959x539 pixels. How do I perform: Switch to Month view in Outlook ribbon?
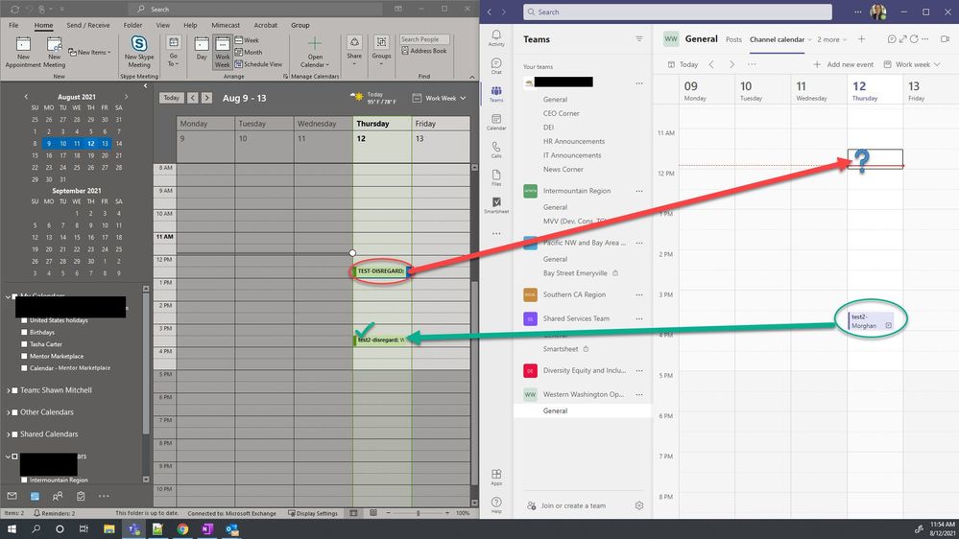coord(249,52)
